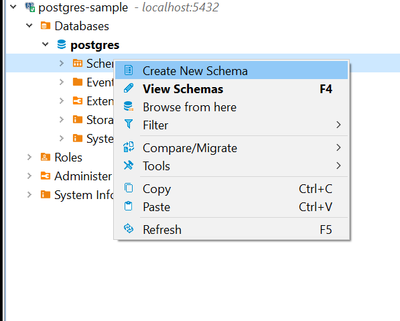Click the View Schemas pencil icon

(x=129, y=88)
